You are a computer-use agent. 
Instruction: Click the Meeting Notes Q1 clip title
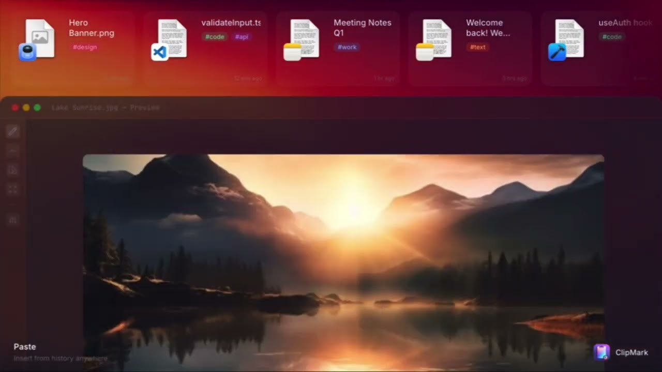(362, 27)
